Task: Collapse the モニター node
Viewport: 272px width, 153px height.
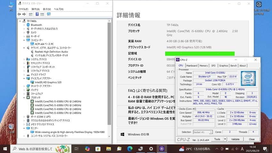Action: [x=24, y=128]
